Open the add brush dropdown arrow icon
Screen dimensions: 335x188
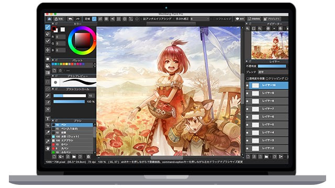(61, 157)
